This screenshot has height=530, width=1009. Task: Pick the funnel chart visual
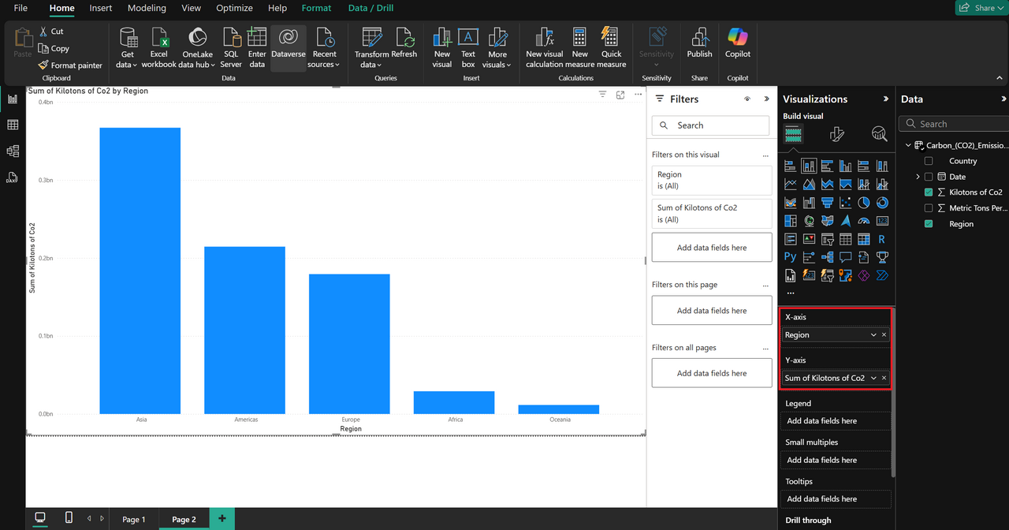coord(827,203)
